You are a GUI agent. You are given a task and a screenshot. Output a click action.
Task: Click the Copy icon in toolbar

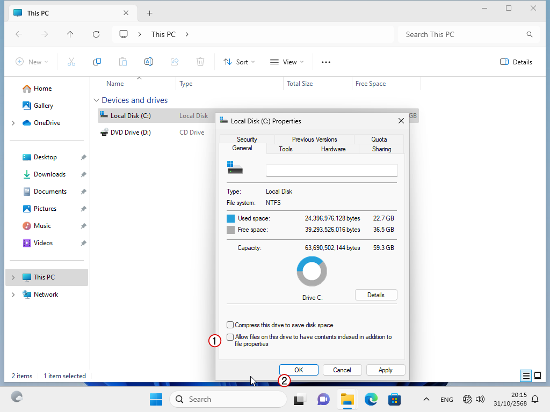(x=97, y=62)
